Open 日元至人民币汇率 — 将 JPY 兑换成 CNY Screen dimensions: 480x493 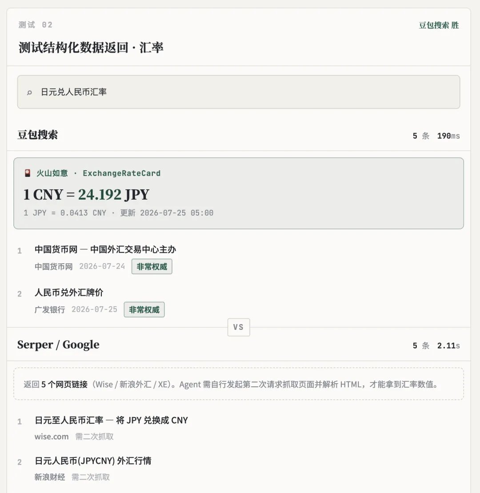coord(111,421)
